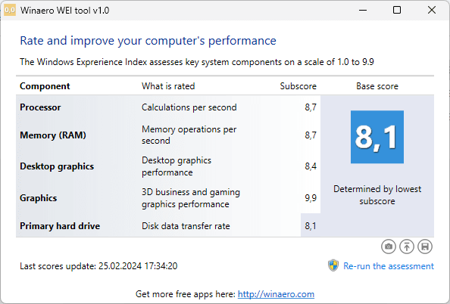The width and height of the screenshot is (450, 304).
Task: Open the http://winaero.com link
Action: click(x=276, y=294)
